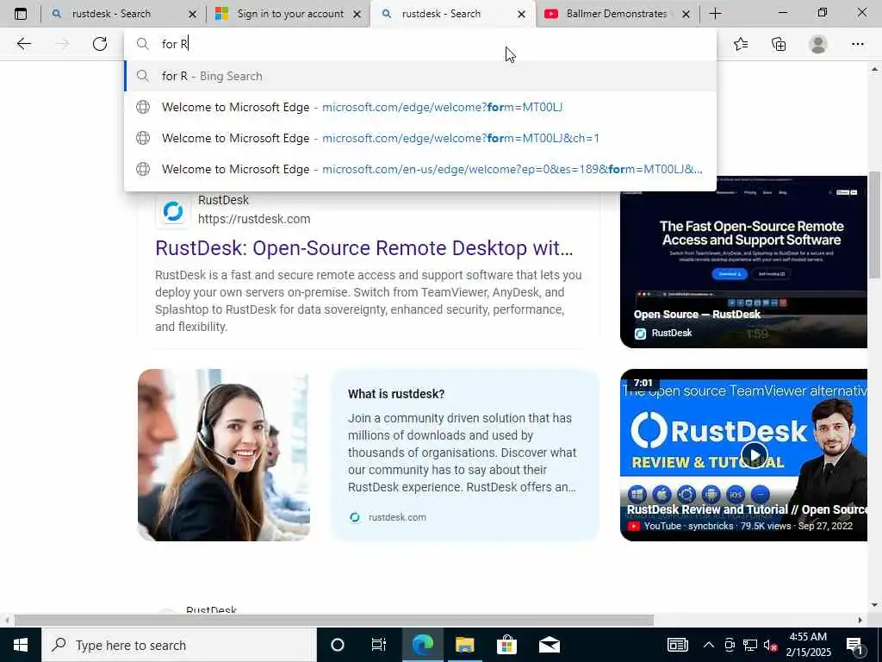
Task: Click the taskbar 'Type here to search' box
Action: [179, 645]
